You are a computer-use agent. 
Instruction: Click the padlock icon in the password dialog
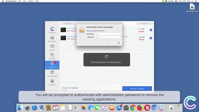pos(82,30)
